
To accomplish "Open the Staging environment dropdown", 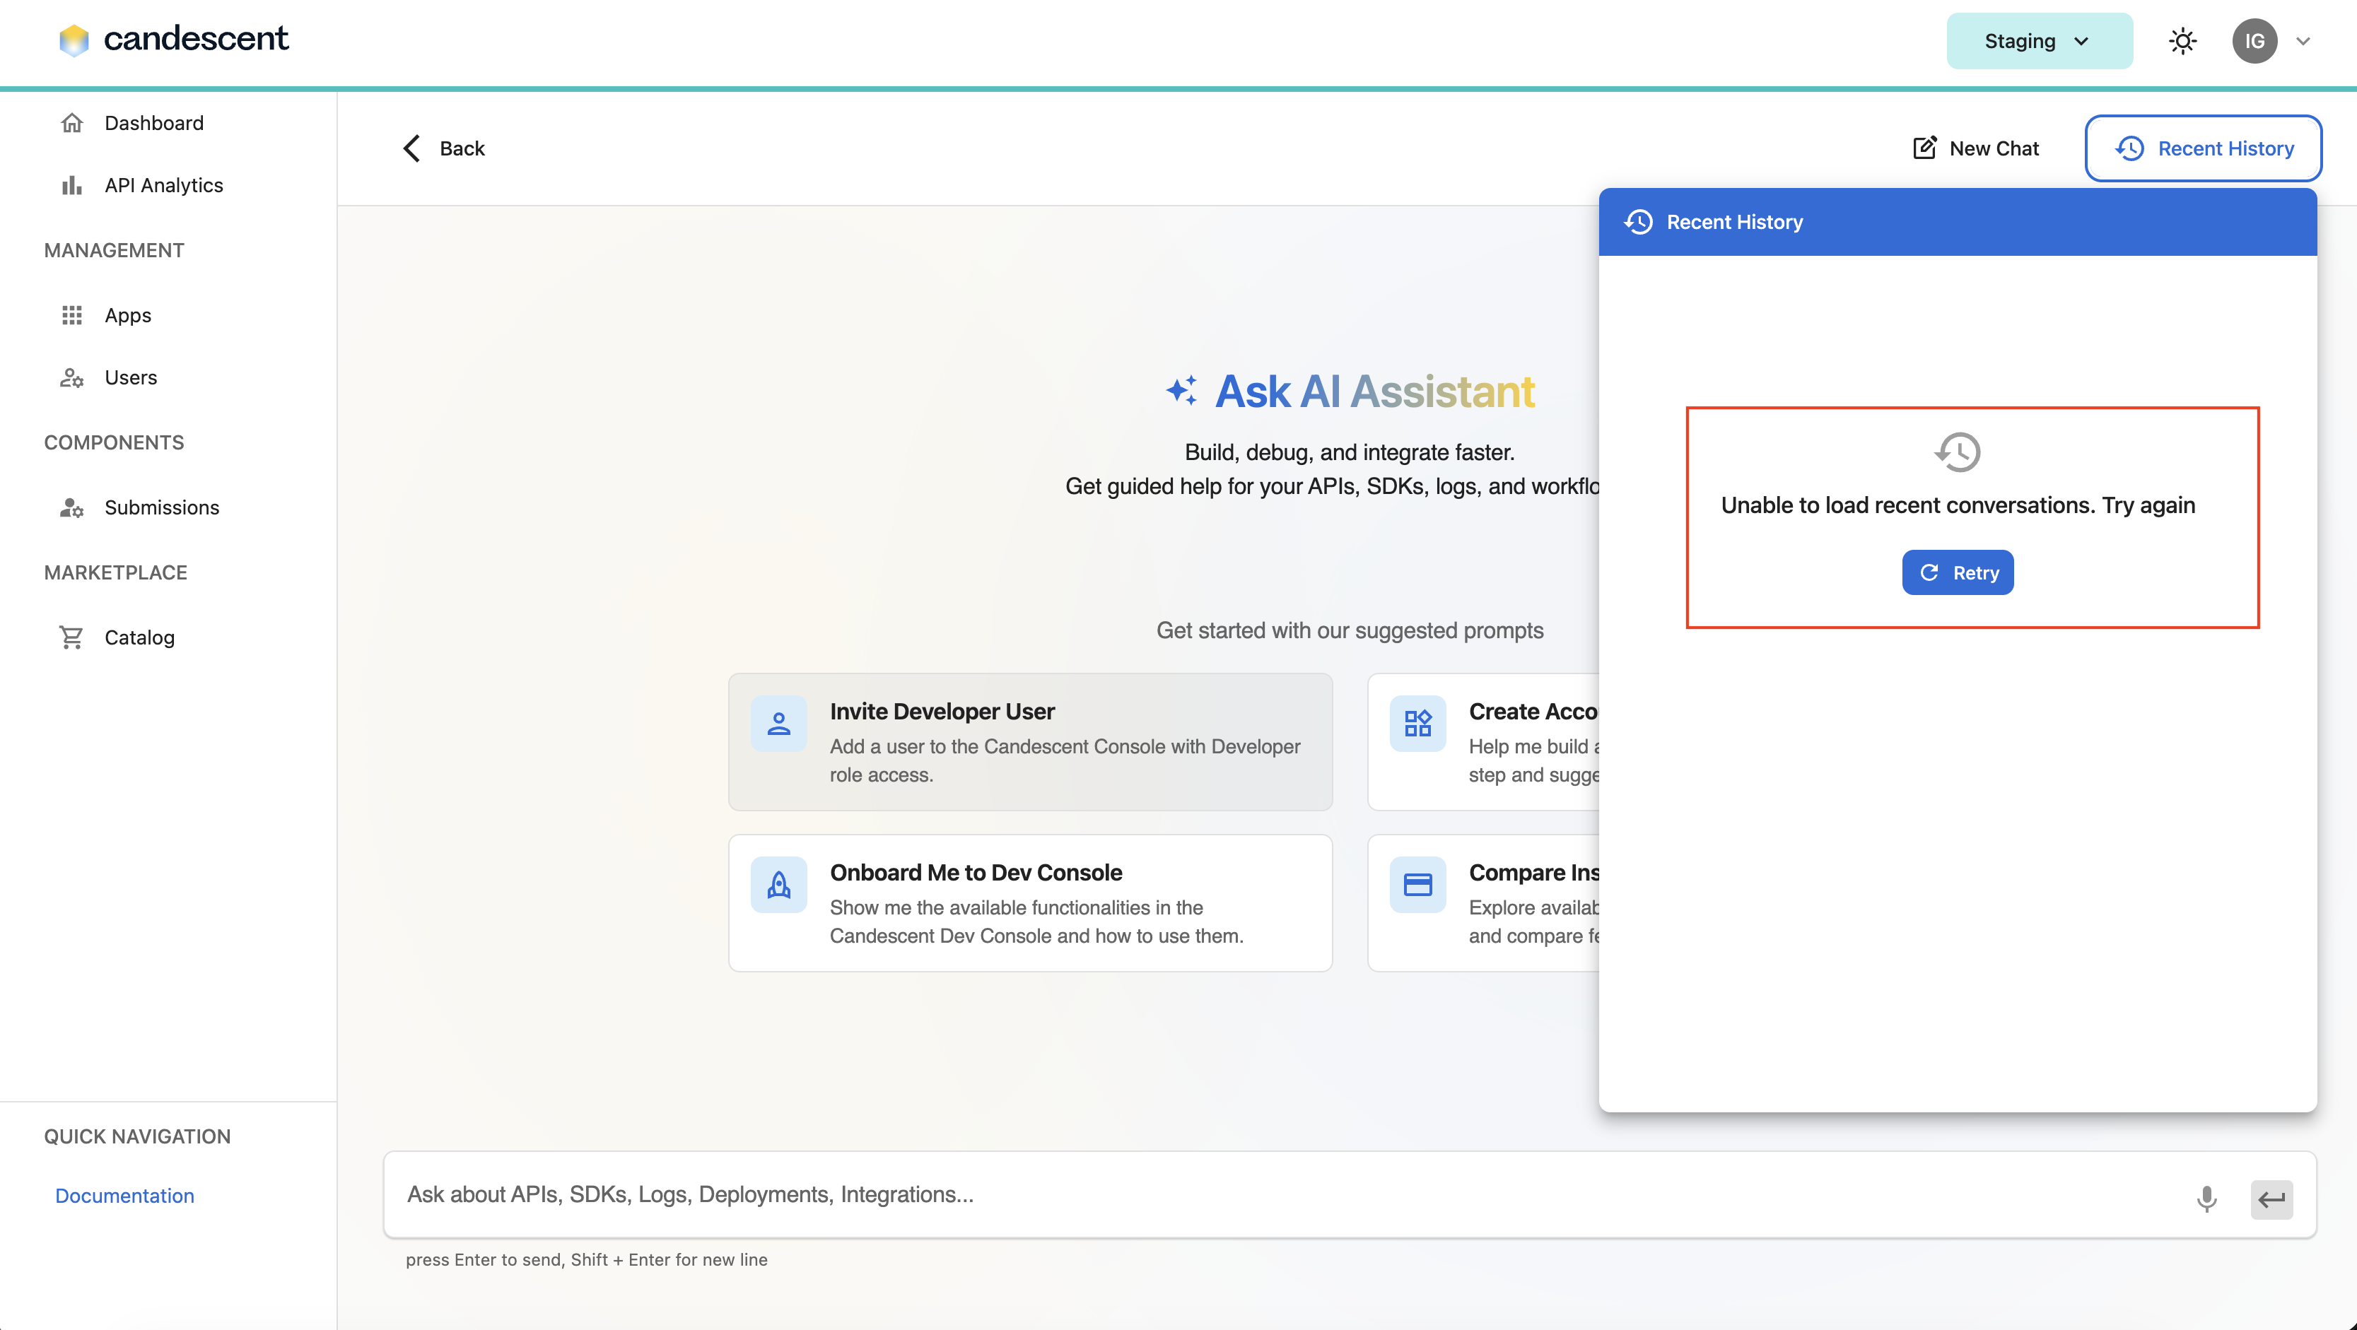I will [2039, 41].
